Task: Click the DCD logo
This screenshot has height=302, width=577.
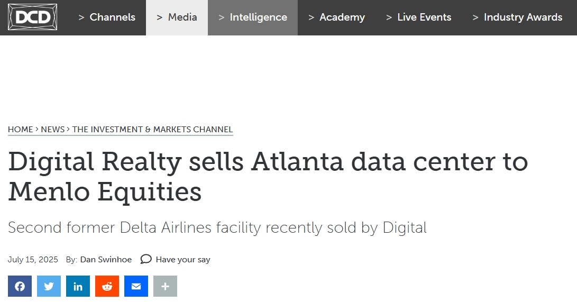Action: pos(32,17)
